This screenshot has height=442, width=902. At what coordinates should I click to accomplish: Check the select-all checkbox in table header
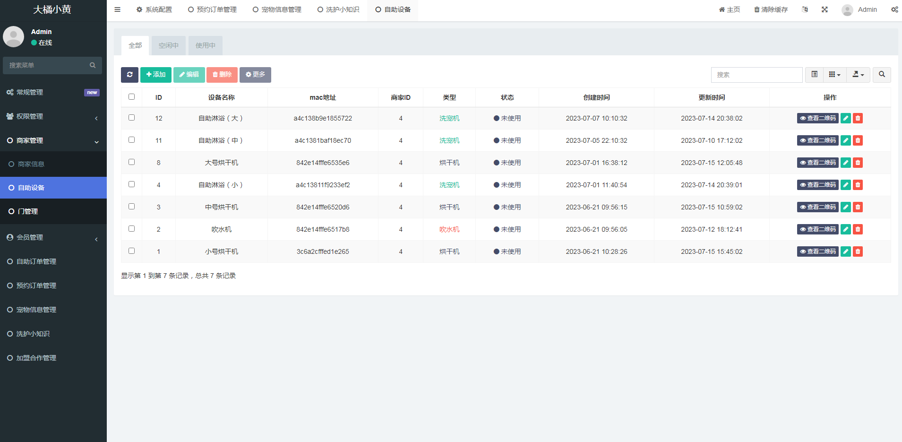click(x=131, y=97)
